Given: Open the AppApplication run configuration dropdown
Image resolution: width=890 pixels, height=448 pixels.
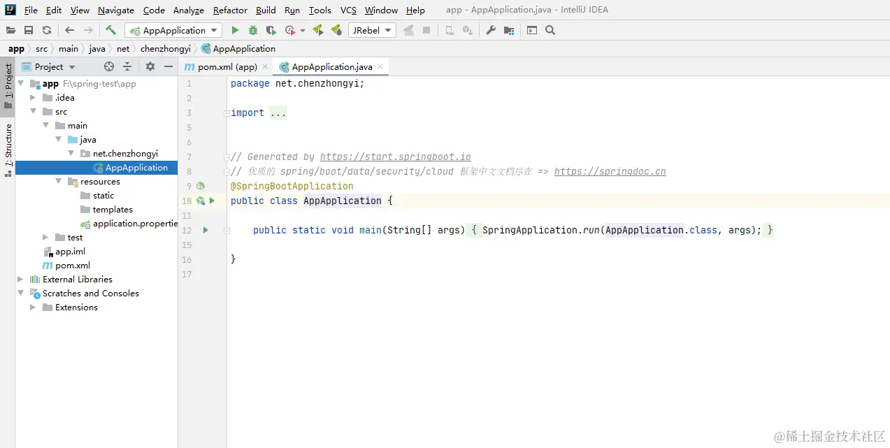Looking at the screenshot, I should point(173,30).
